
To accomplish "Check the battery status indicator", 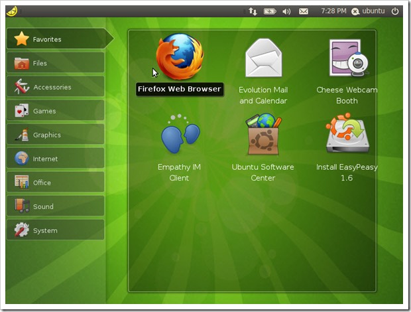I will pyautogui.click(x=270, y=11).
